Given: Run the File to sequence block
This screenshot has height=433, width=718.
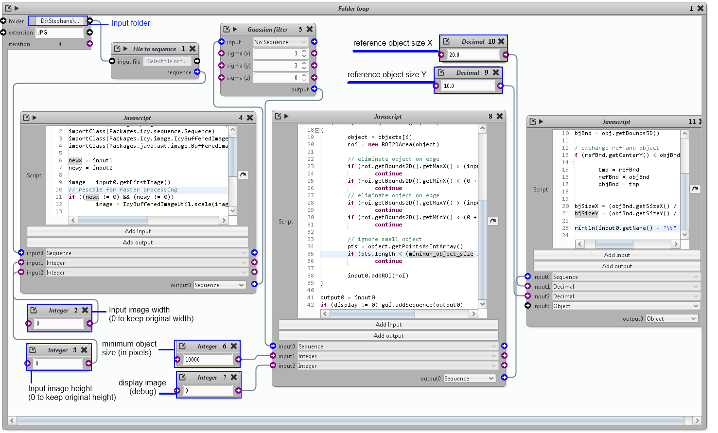Looking at the screenshot, I should [125, 49].
